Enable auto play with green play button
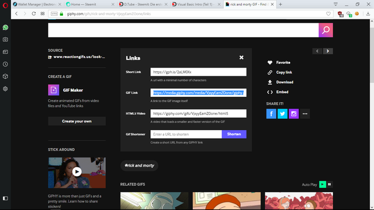Image resolution: width=374 pixels, height=210 pixels. tap(323, 184)
